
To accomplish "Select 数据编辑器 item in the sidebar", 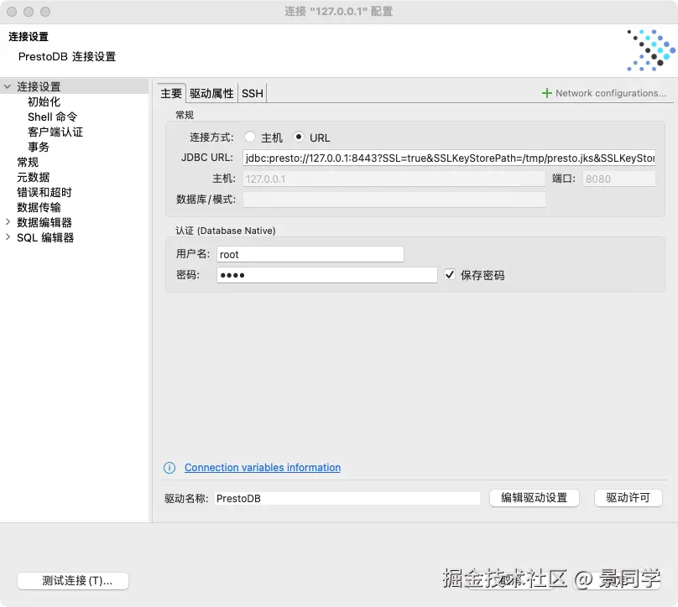I will pos(44,222).
